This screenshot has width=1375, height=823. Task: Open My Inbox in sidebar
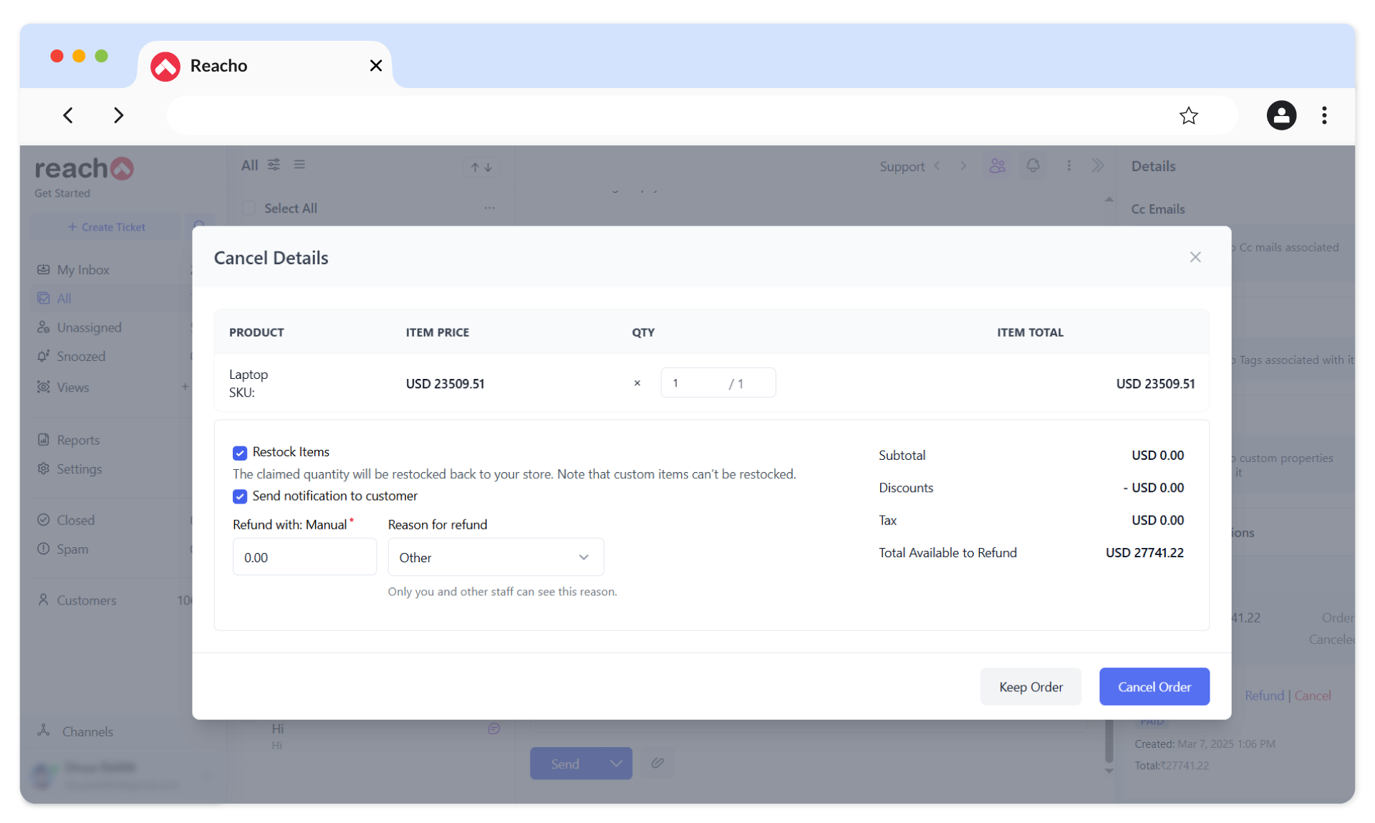tap(83, 270)
